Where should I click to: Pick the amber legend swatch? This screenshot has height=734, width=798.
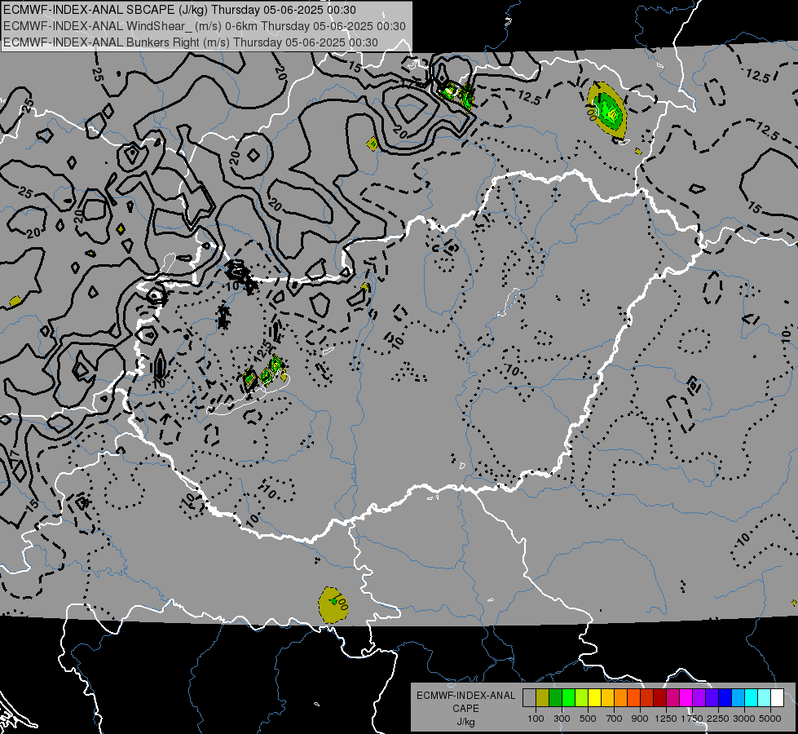click(607, 698)
